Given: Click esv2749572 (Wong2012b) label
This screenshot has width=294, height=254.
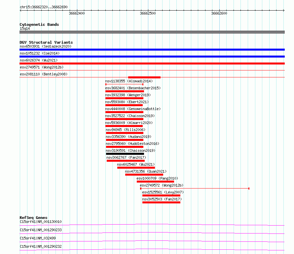Looking at the screenshot, I should pos(162,185).
